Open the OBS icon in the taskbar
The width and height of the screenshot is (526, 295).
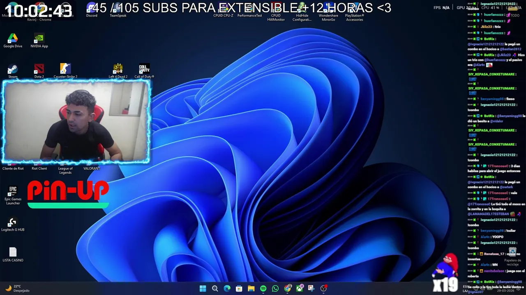point(323,288)
